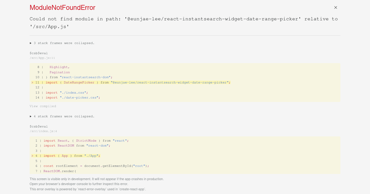Click the ReactDOM.render line in index.js
This screenshot has height=194, width=370.
coord(60,171)
